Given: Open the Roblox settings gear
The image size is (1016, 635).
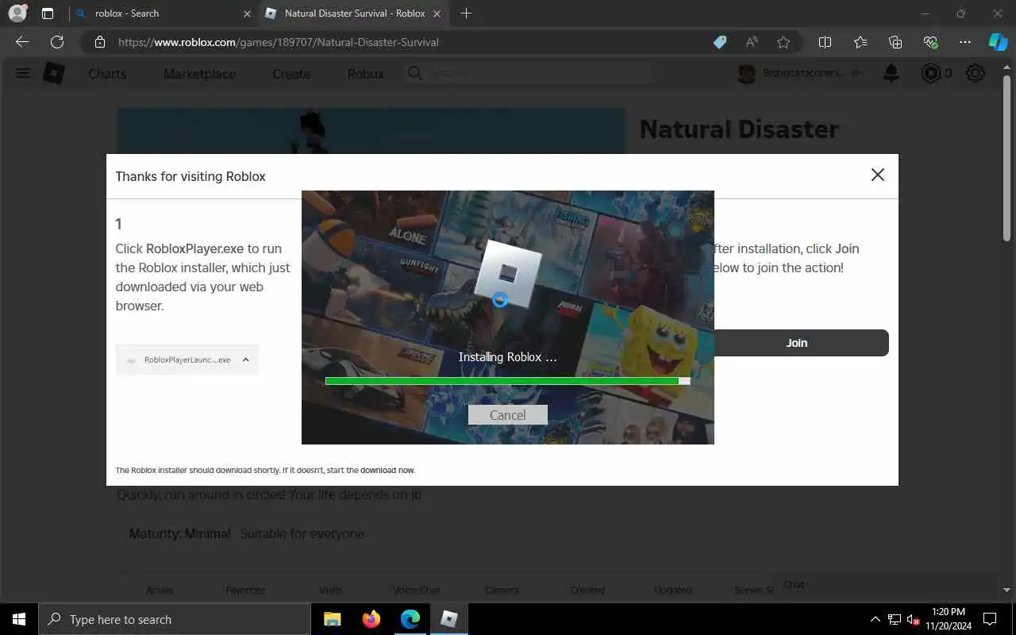Looking at the screenshot, I should click(976, 73).
